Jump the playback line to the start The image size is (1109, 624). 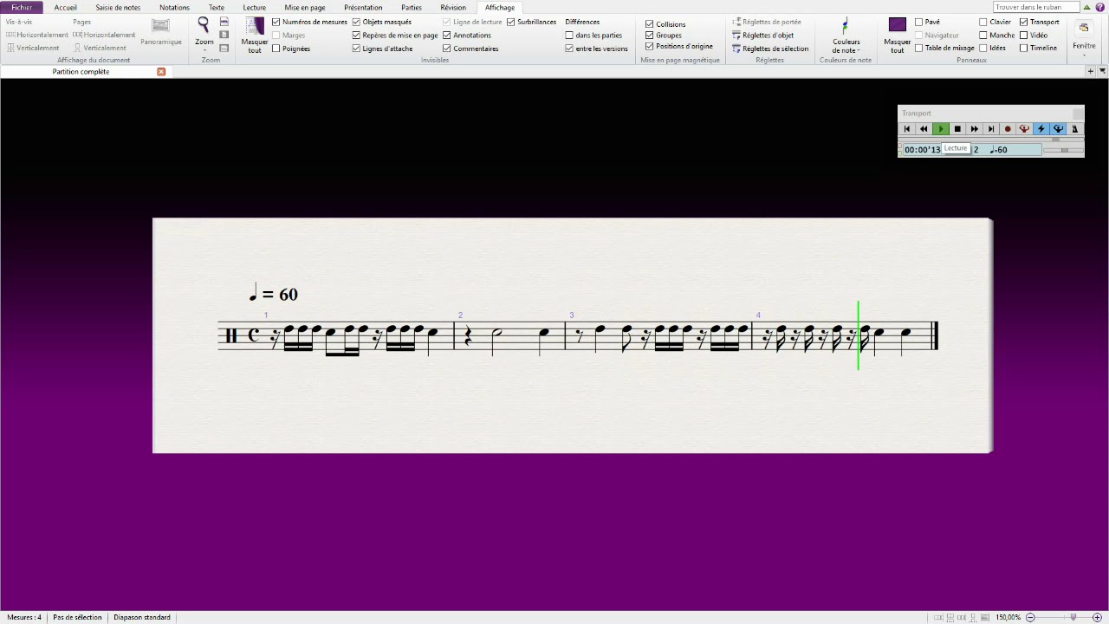(x=907, y=129)
